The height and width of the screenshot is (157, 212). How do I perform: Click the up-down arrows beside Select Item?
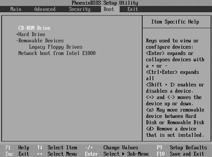[x=40, y=148]
